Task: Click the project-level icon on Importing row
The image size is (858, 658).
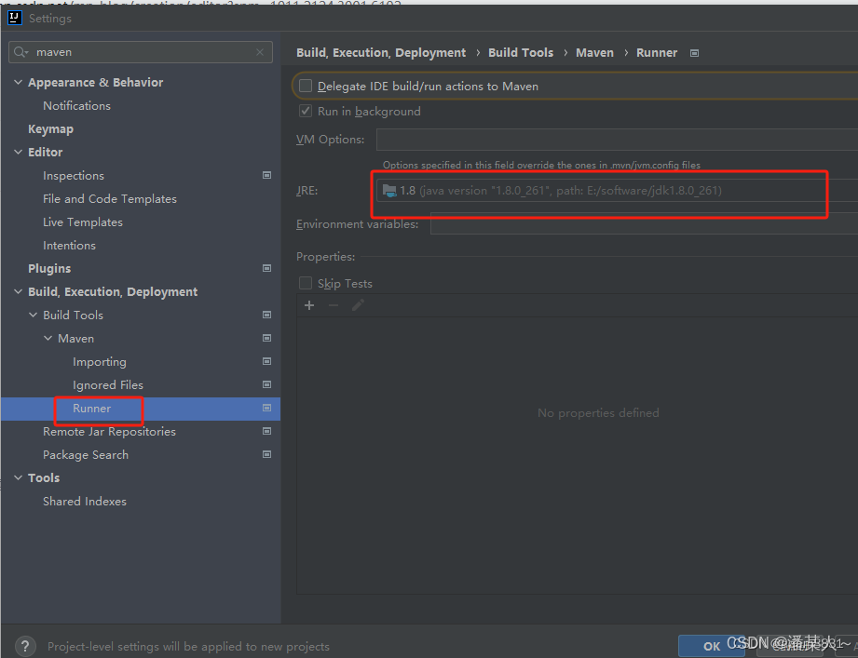Action: (267, 361)
